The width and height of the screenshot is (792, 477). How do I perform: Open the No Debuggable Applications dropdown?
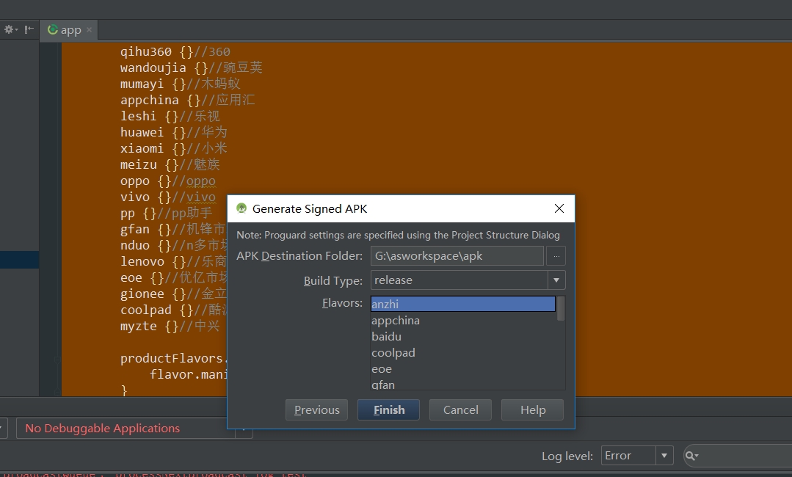[134, 428]
